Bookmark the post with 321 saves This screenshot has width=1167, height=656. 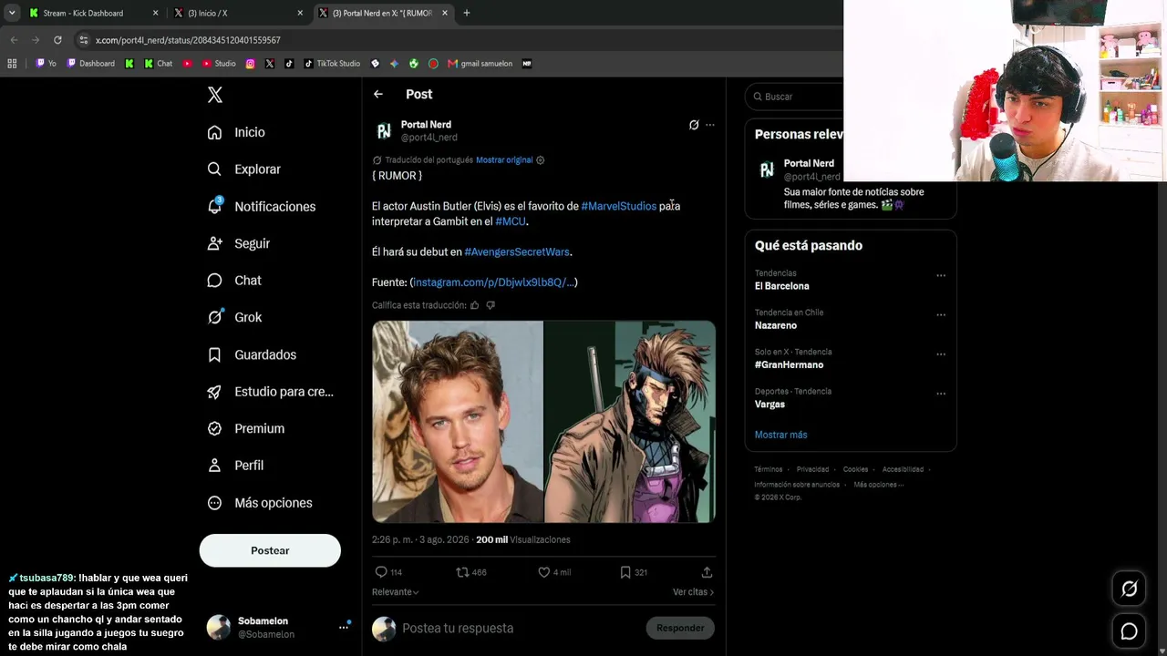[634, 572]
